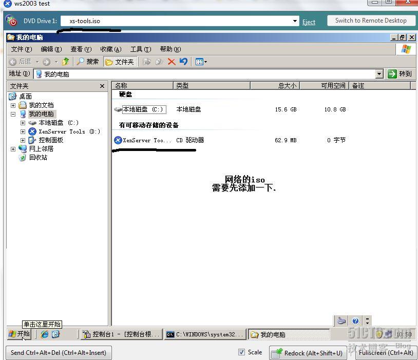This screenshot has height=360, width=418.
Task: Click the forward navigation arrow icon
Action: (x=47, y=62)
